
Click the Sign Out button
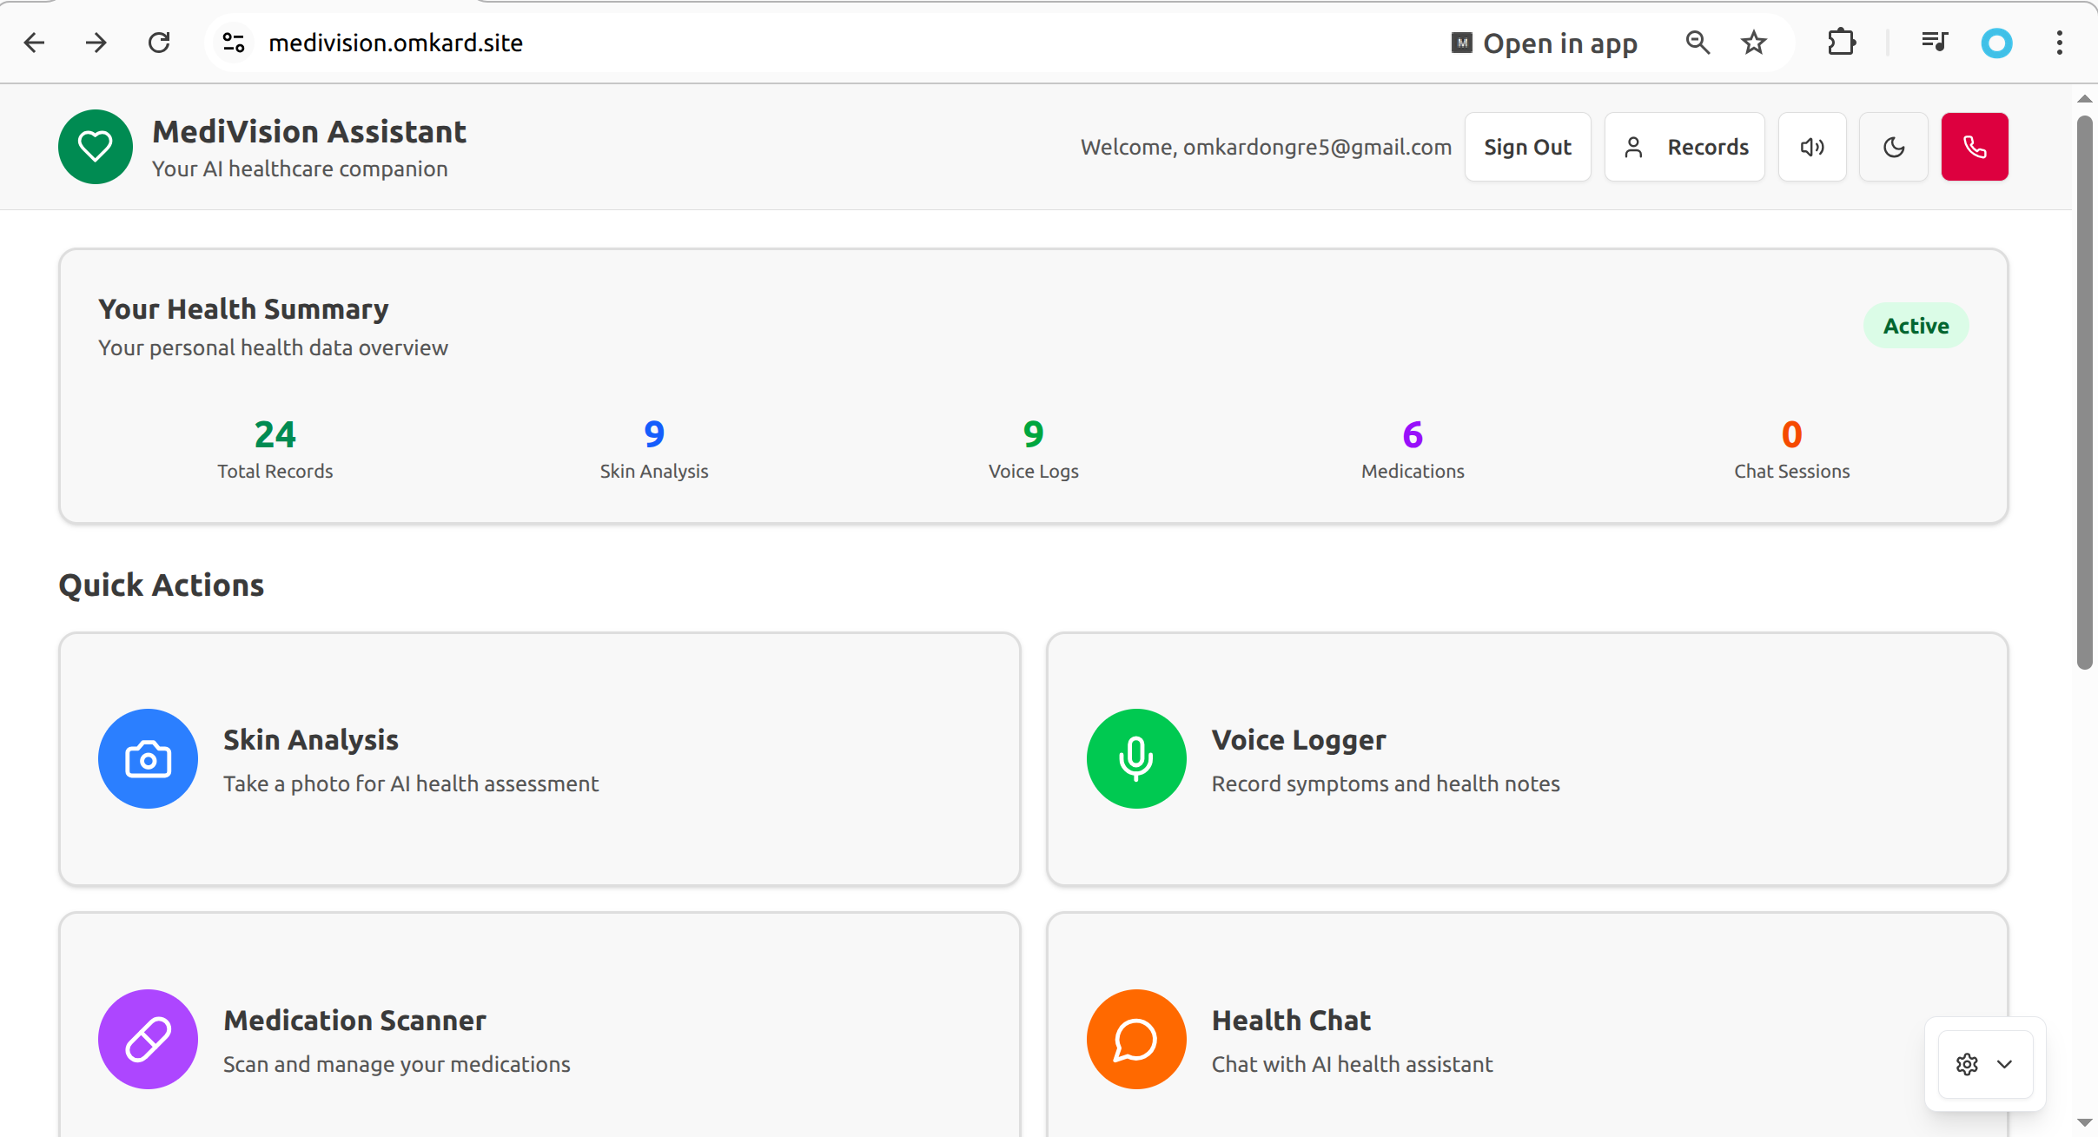coord(1527,147)
